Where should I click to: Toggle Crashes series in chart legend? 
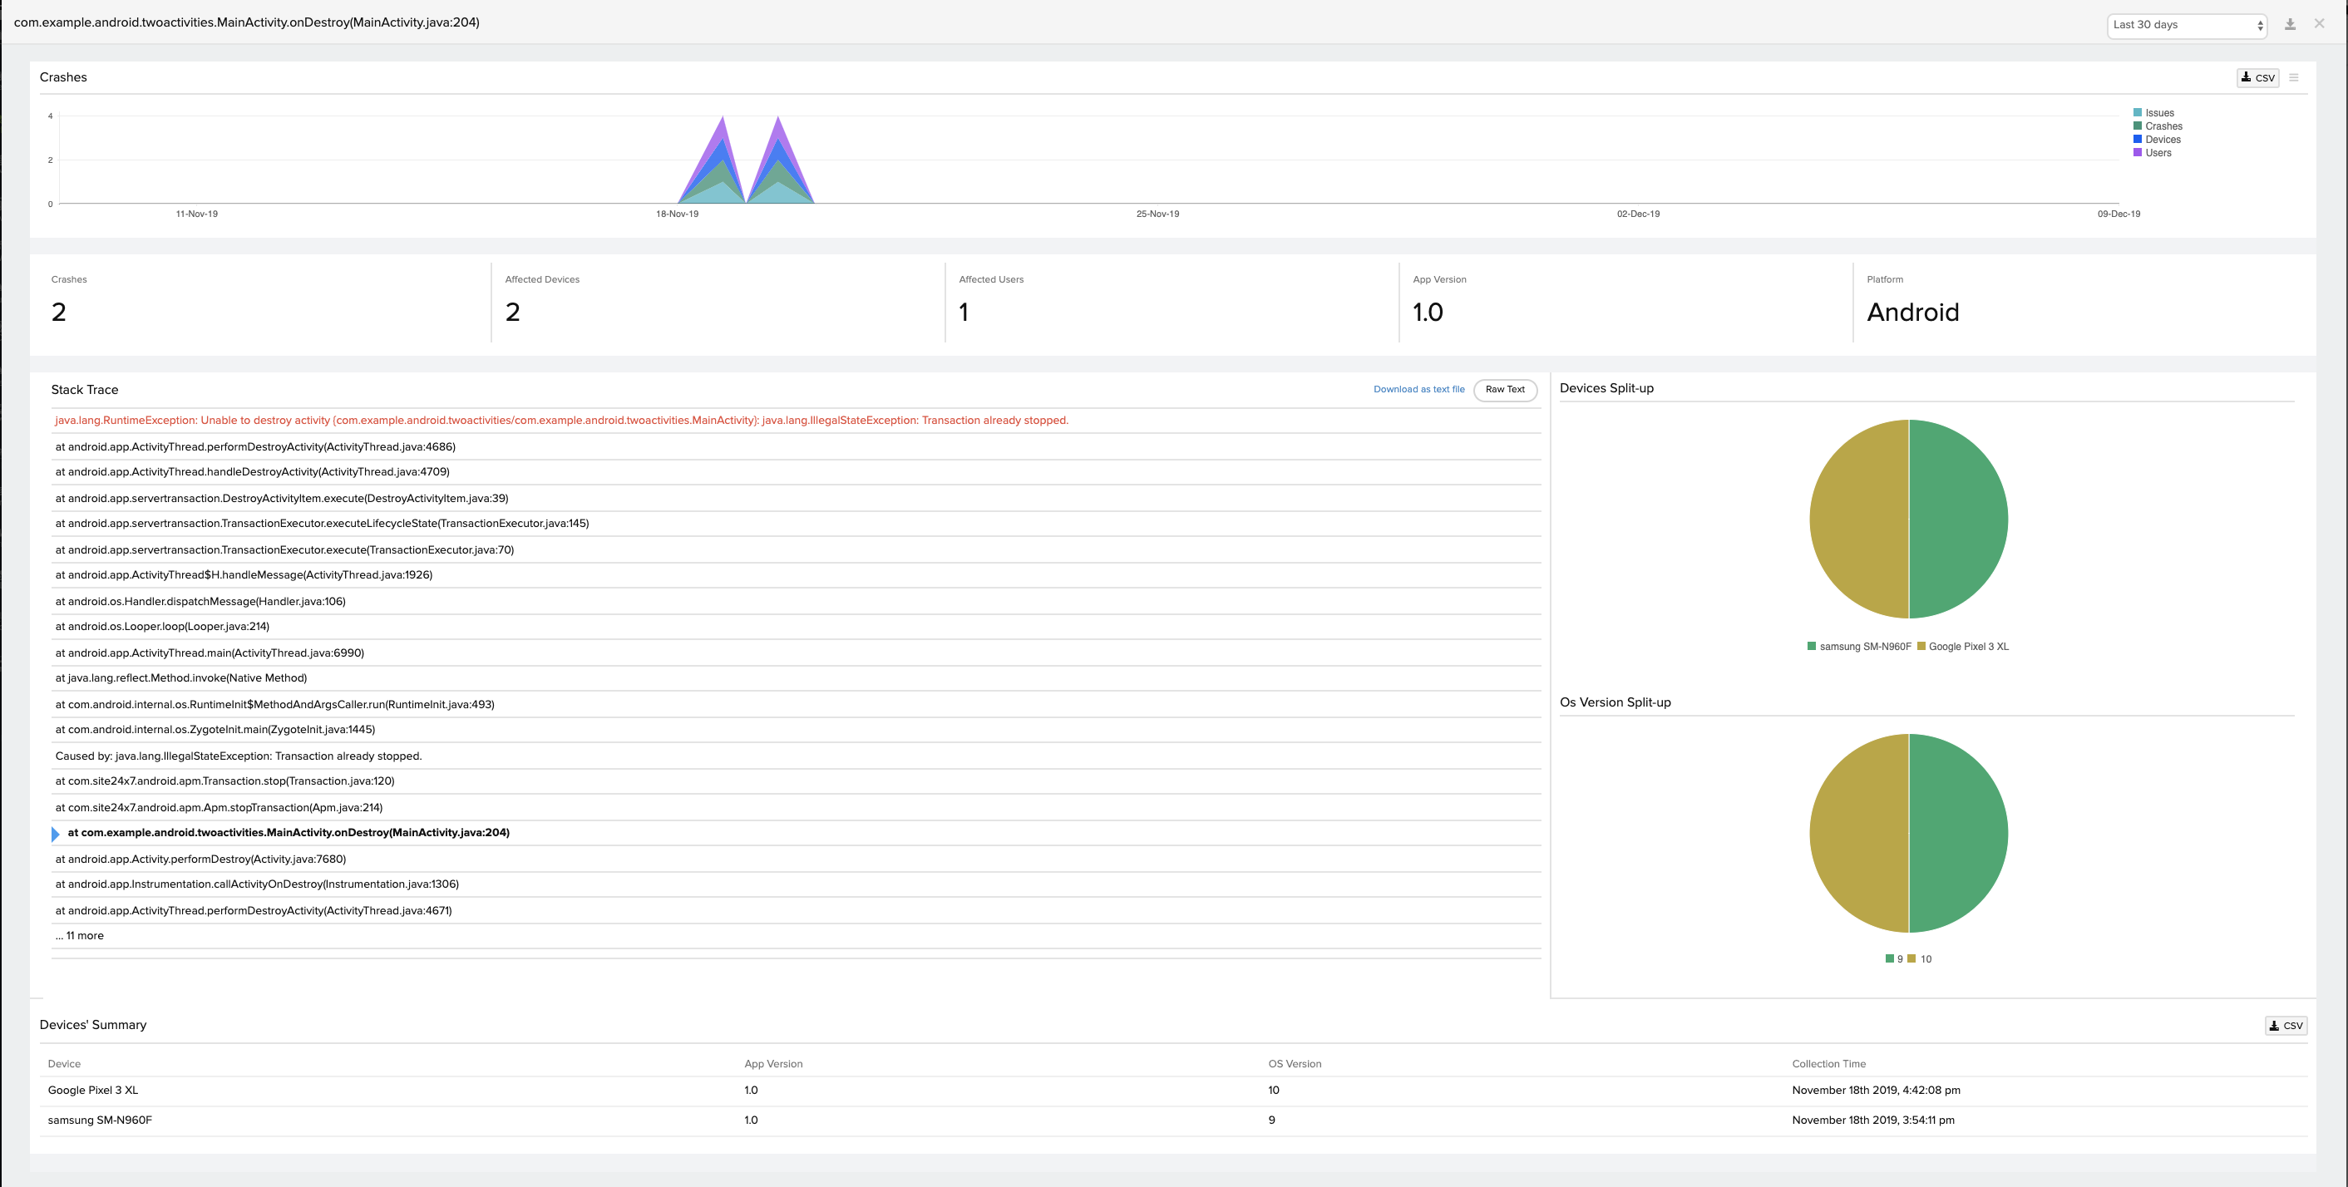coord(2163,126)
